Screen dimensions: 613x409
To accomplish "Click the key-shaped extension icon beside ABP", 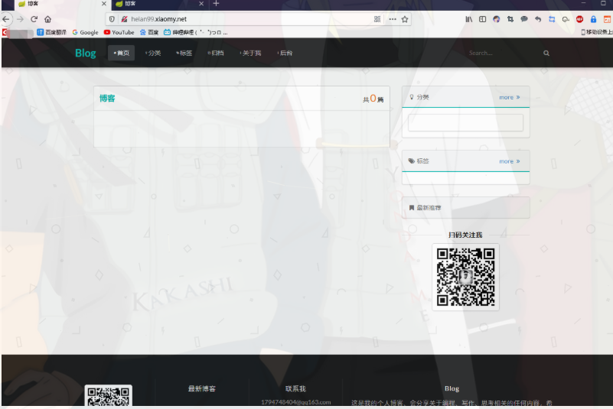I will 566,19.
